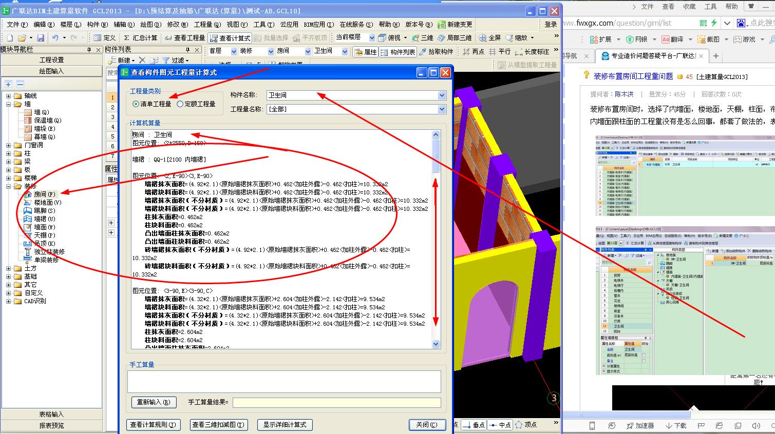Expand the 门窗洞 tree node
The height and width of the screenshot is (434, 775).
(8, 145)
